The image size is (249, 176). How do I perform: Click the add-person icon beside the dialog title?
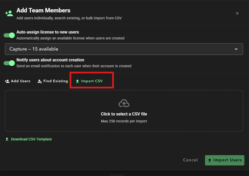tap(9, 13)
